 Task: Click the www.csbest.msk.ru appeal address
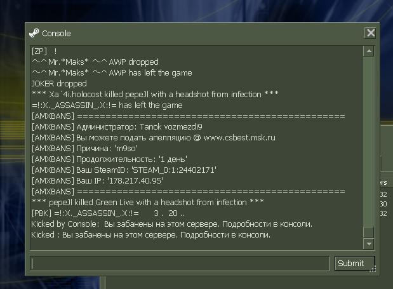coord(239,138)
